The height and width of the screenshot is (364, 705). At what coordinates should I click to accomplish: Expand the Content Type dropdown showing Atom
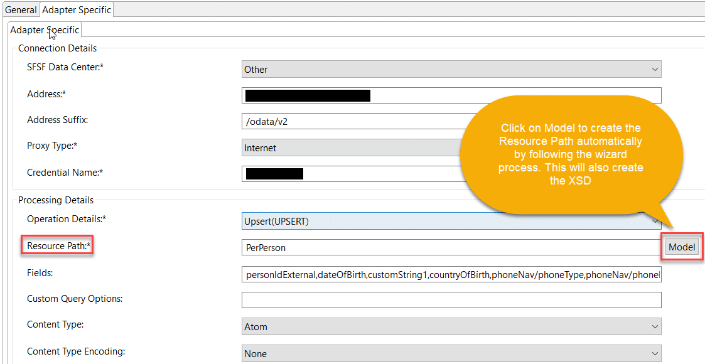451,326
